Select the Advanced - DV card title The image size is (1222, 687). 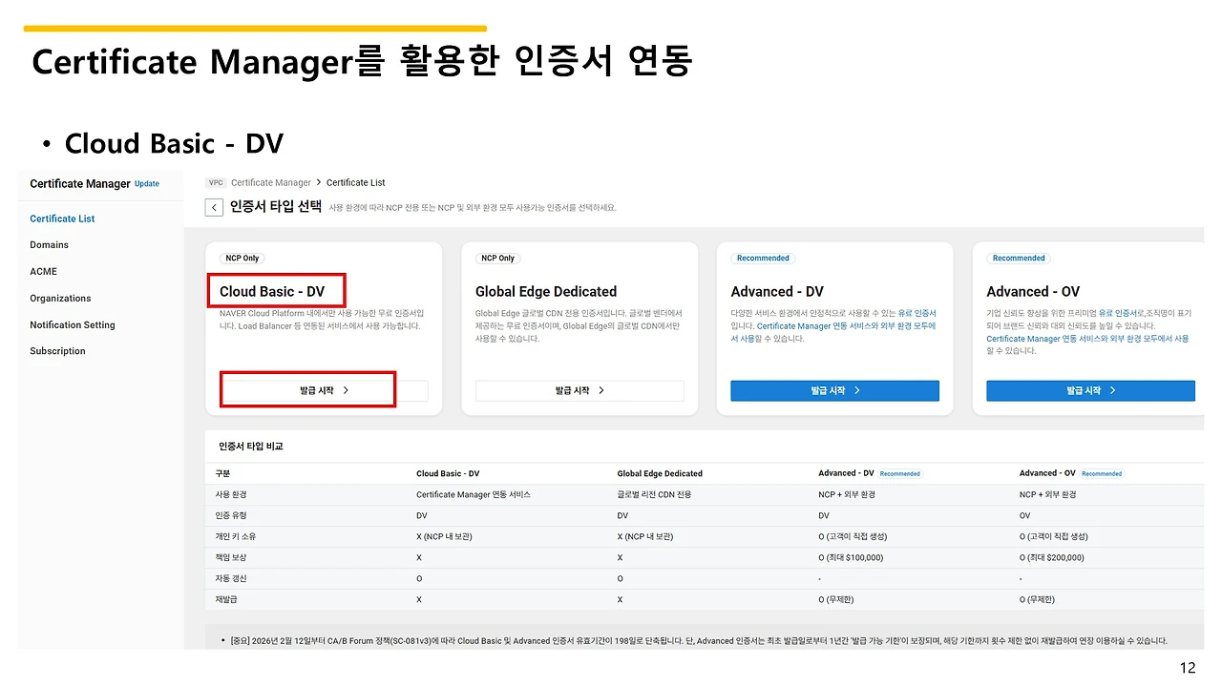point(777,291)
